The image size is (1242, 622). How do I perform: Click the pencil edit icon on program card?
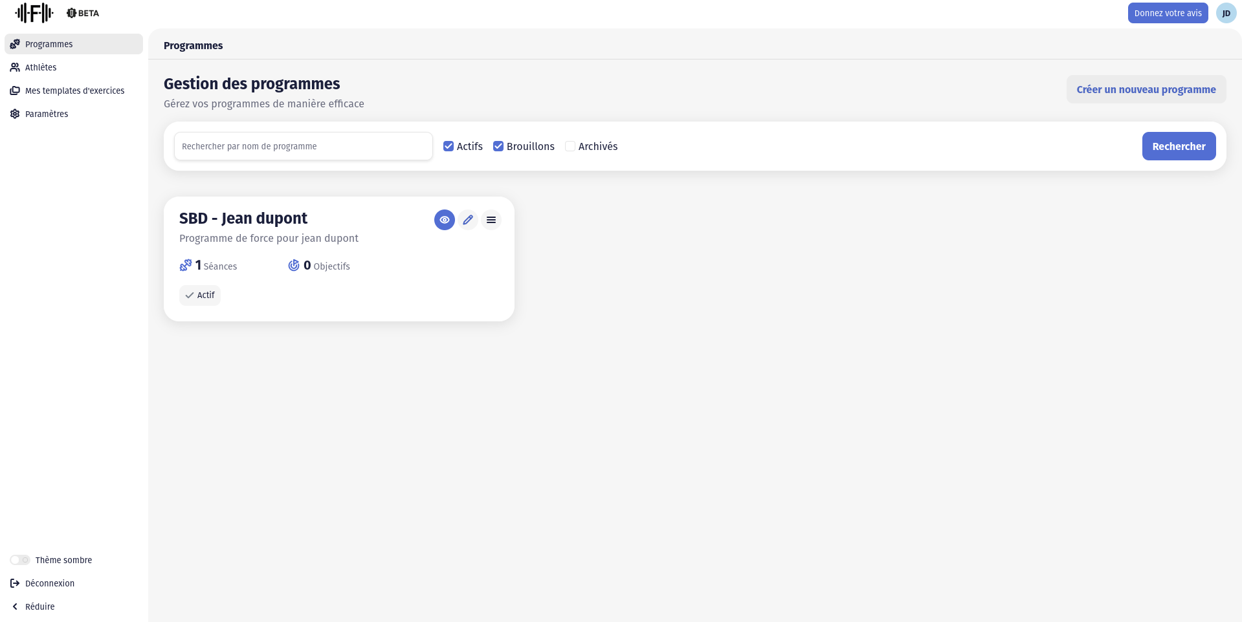468,220
